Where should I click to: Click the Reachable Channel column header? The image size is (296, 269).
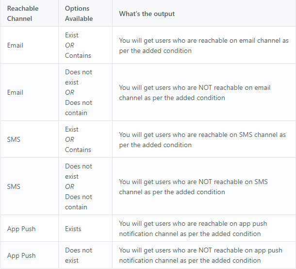click(23, 14)
